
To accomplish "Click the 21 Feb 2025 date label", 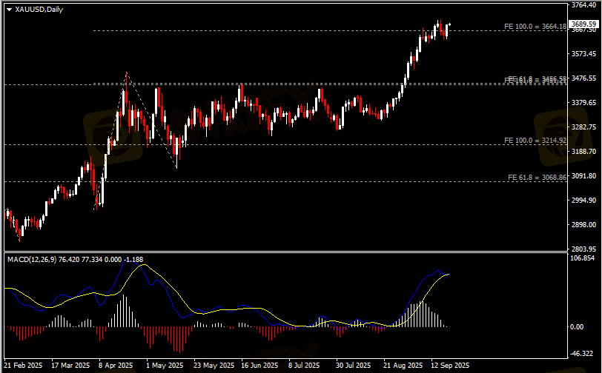I will (24, 366).
